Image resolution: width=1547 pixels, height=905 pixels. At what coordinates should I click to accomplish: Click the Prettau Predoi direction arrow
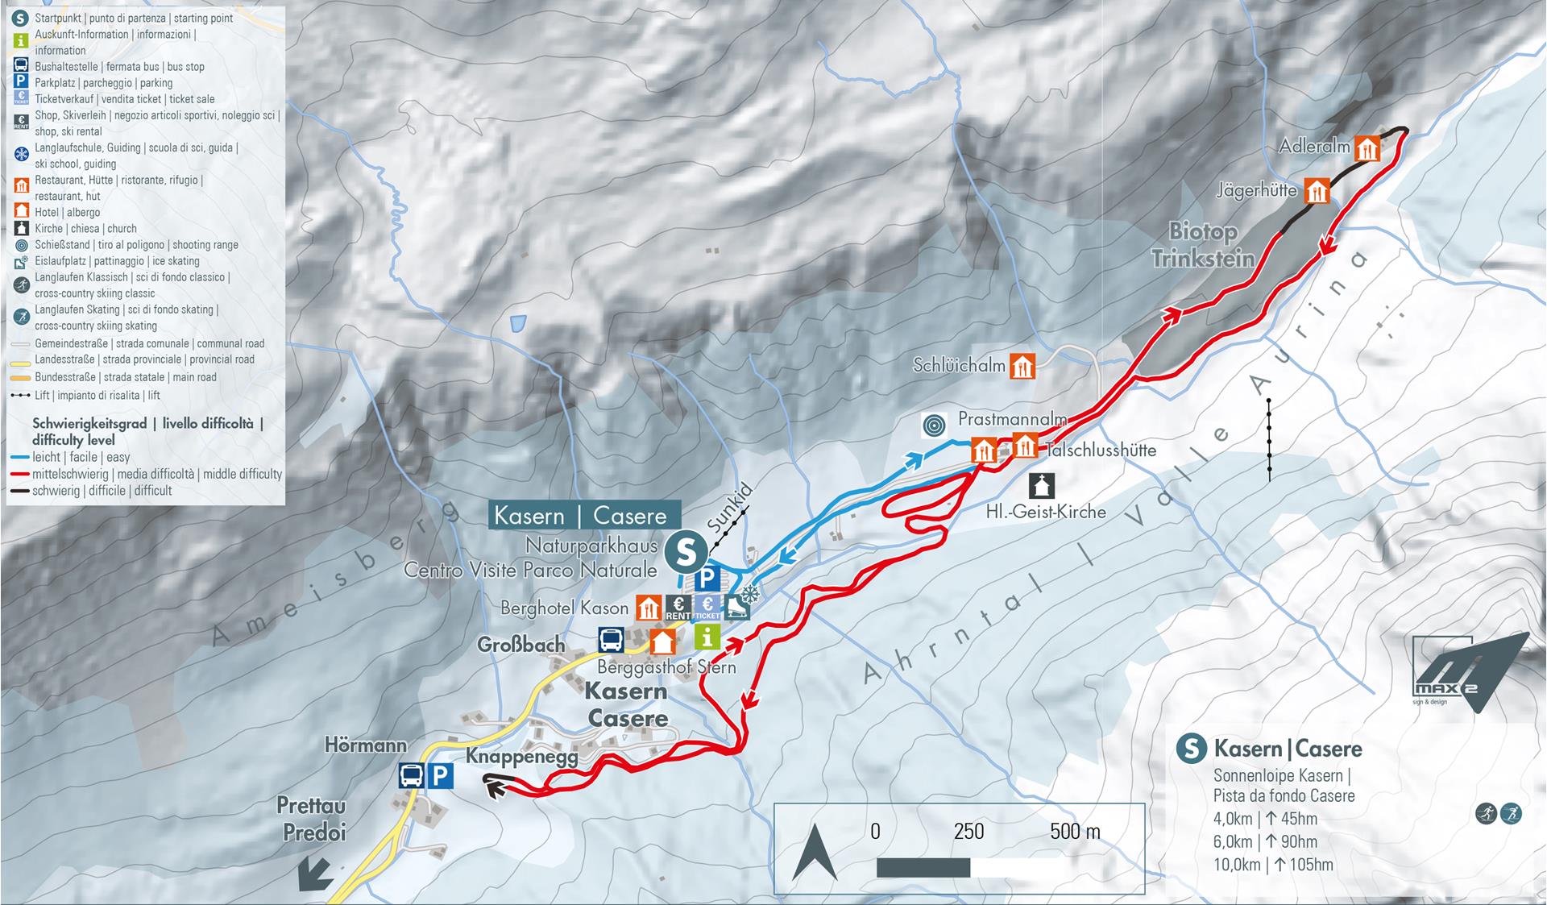[x=315, y=874]
